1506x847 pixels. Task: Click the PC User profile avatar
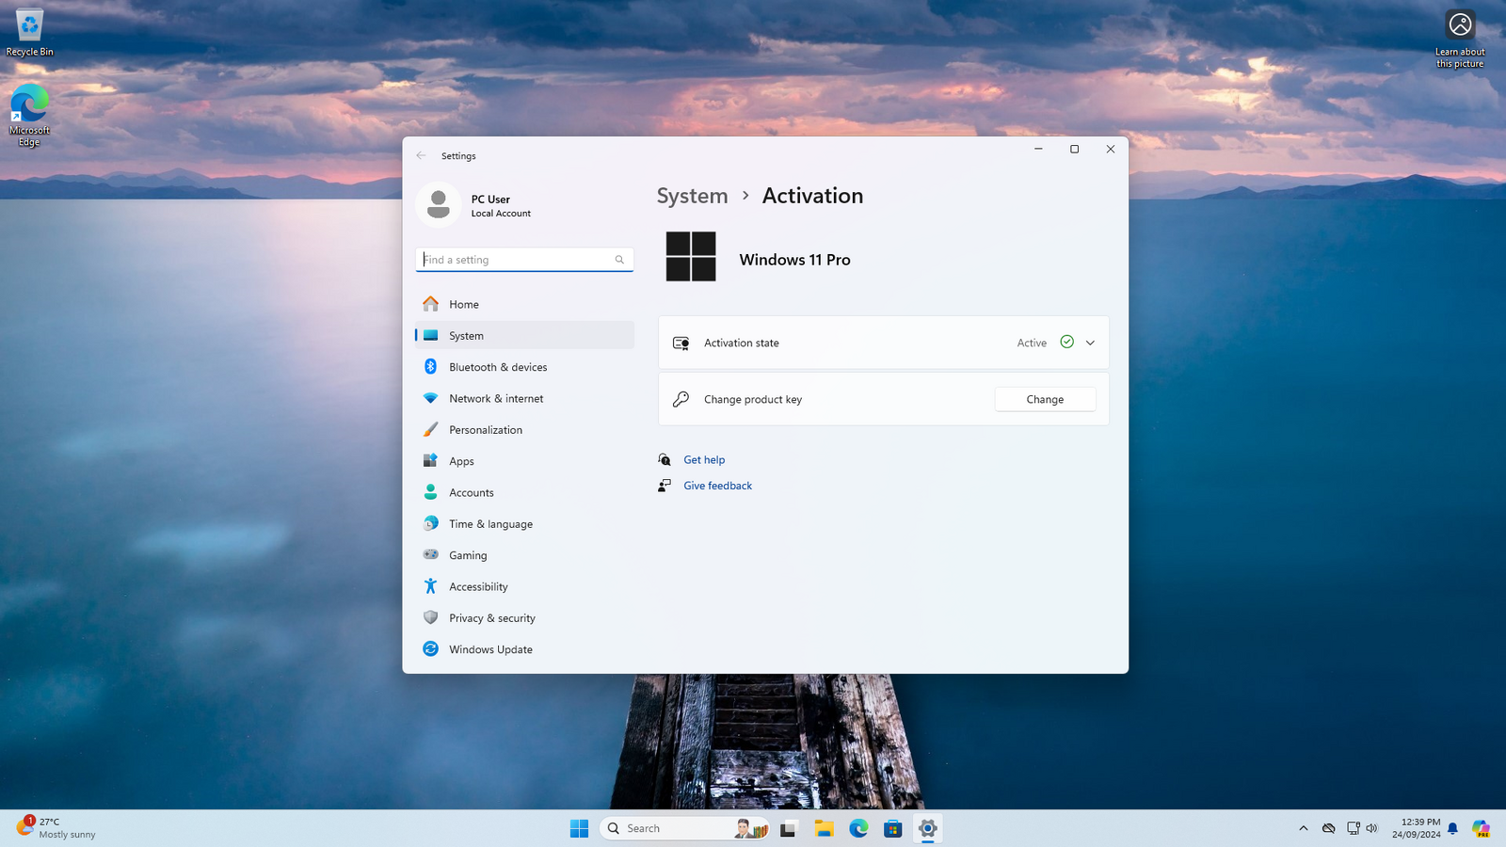click(438, 205)
